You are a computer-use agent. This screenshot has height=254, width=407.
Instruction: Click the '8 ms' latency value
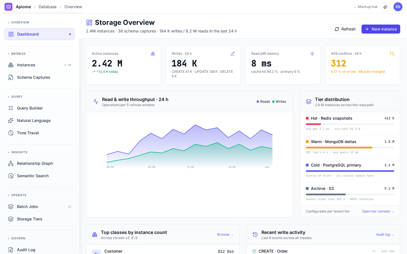tap(261, 63)
